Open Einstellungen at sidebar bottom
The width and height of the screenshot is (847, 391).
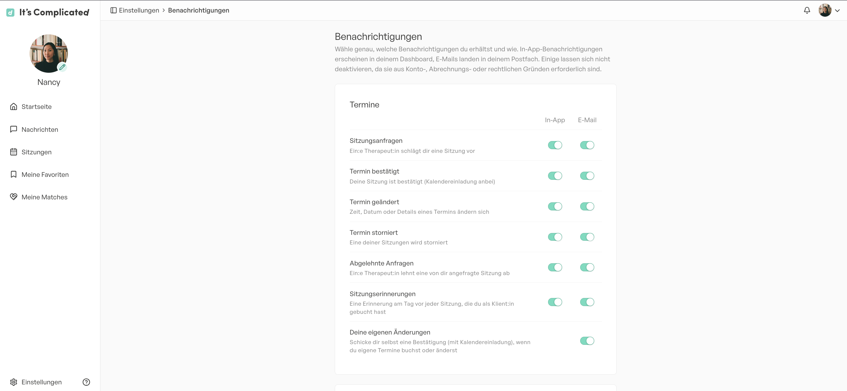click(x=36, y=382)
